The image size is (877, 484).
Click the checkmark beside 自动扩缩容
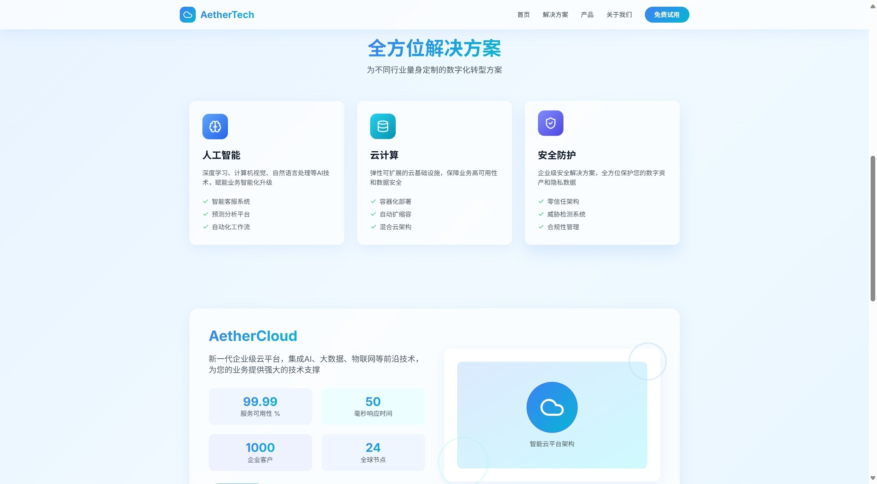373,214
